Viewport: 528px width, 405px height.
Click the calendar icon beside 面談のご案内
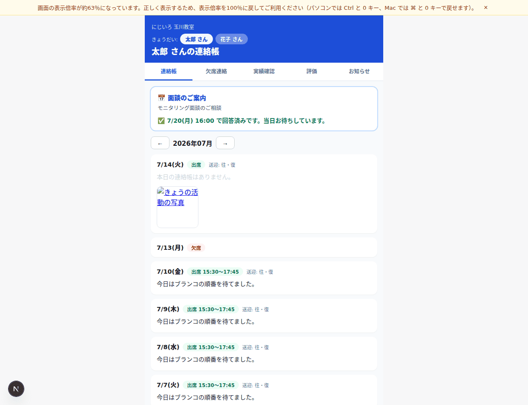(x=161, y=98)
